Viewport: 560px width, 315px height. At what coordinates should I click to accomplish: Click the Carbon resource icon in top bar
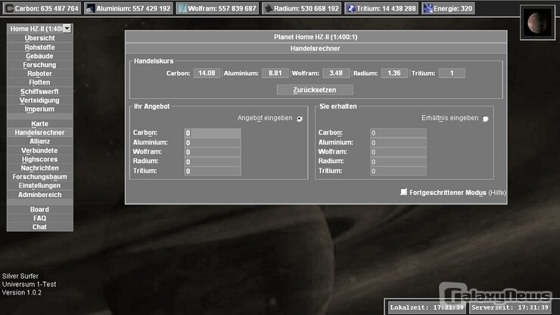(x=9, y=8)
